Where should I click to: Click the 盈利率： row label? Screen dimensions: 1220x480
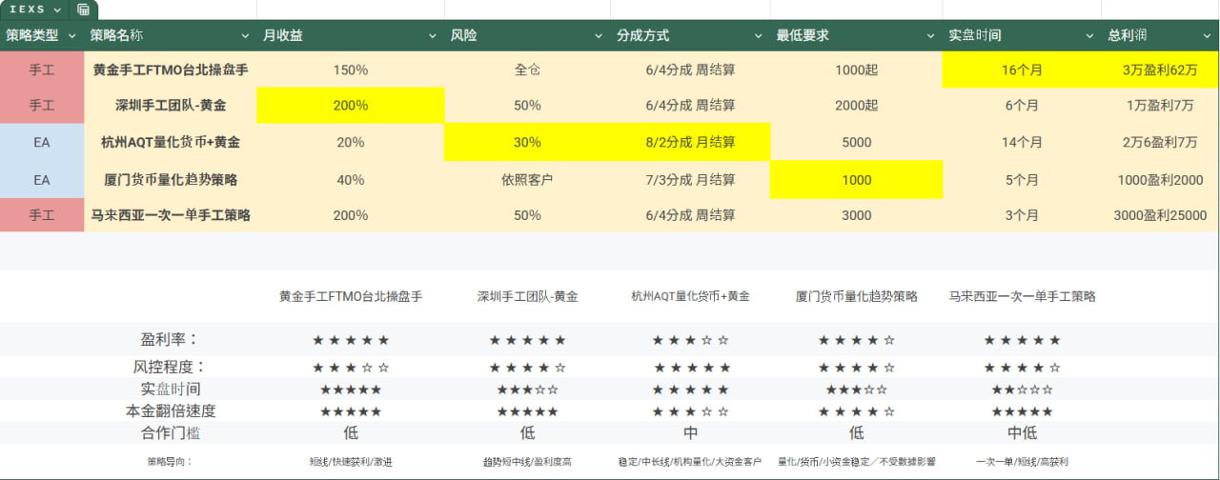tap(171, 339)
